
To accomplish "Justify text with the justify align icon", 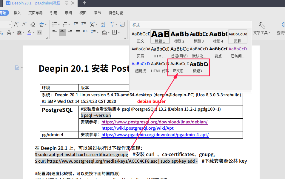I will coord(78,32).
